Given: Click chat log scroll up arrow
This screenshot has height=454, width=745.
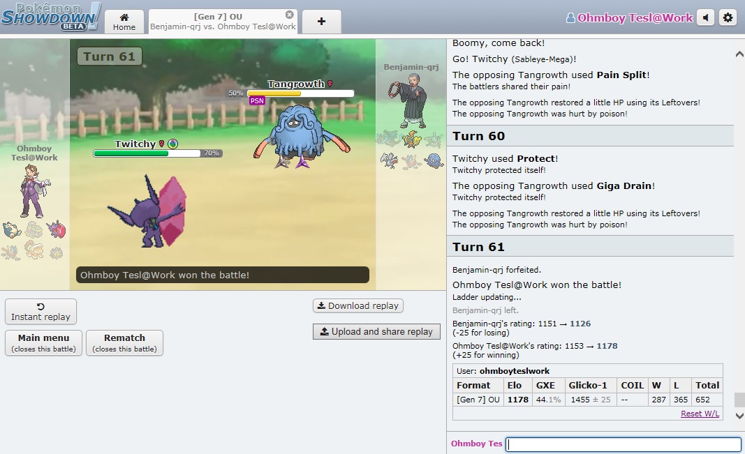Looking at the screenshot, I should pyautogui.click(x=739, y=54).
